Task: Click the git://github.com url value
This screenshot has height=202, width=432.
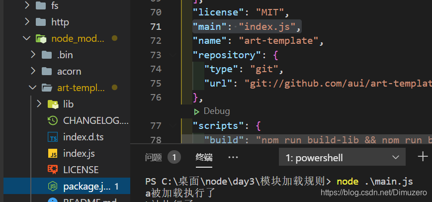Action: coord(338,84)
